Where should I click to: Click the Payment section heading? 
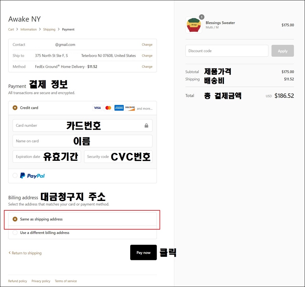17,86
